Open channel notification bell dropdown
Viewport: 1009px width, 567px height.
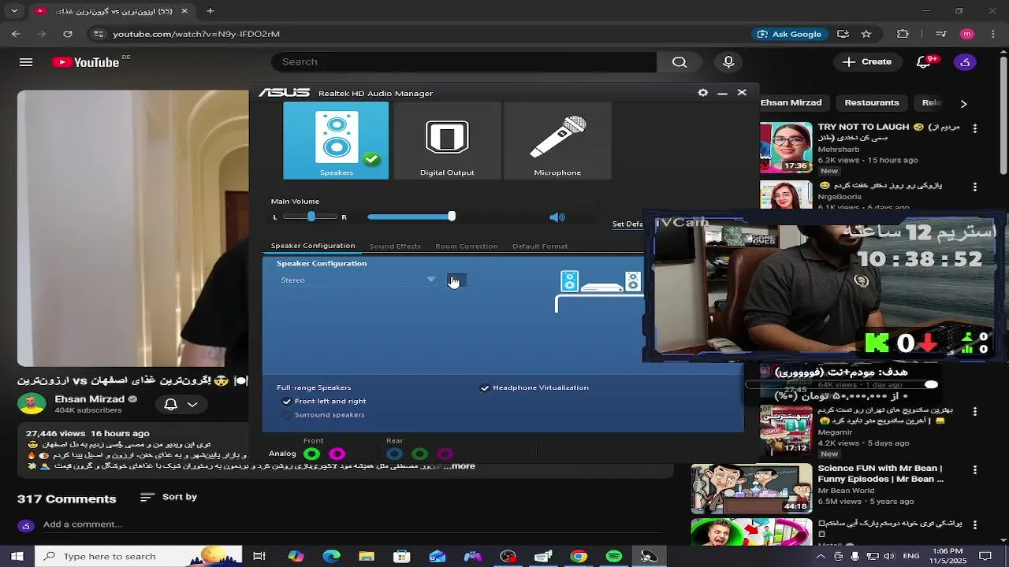click(181, 404)
